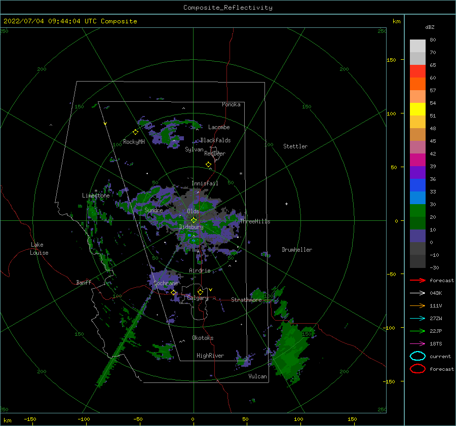Click the Didsbury label
This screenshot has height=426, width=456.
(x=191, y=227)
